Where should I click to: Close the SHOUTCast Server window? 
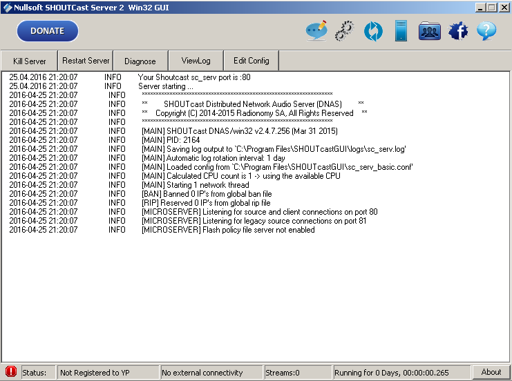click(504, 7)
